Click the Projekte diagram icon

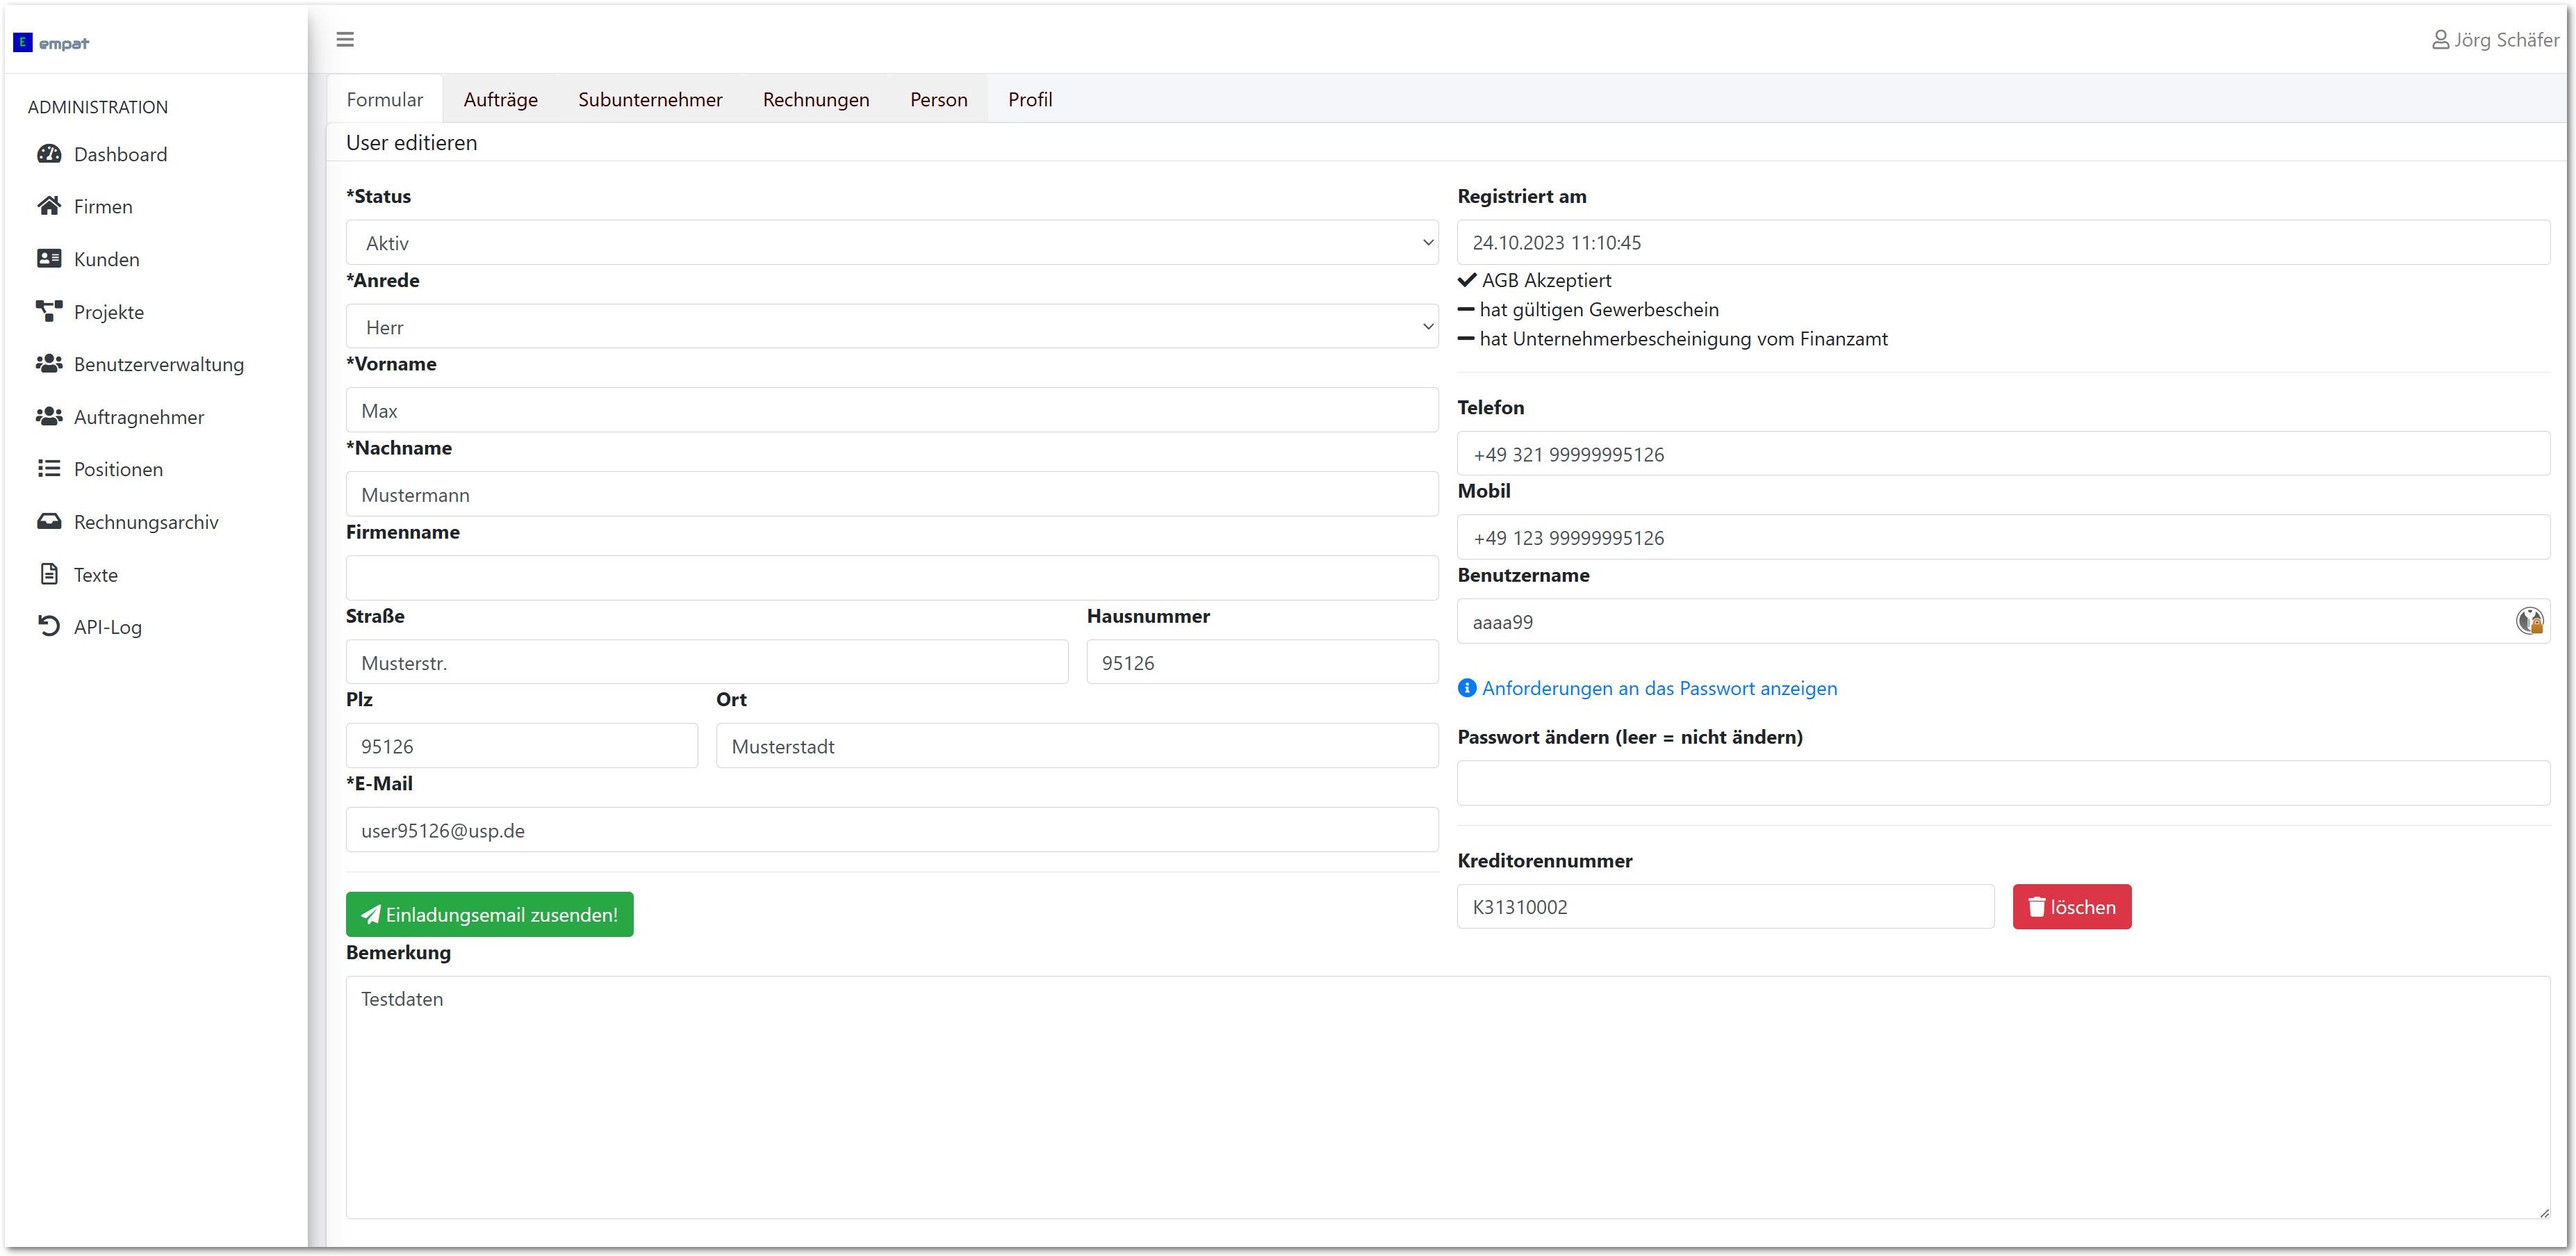pos(49,311)
